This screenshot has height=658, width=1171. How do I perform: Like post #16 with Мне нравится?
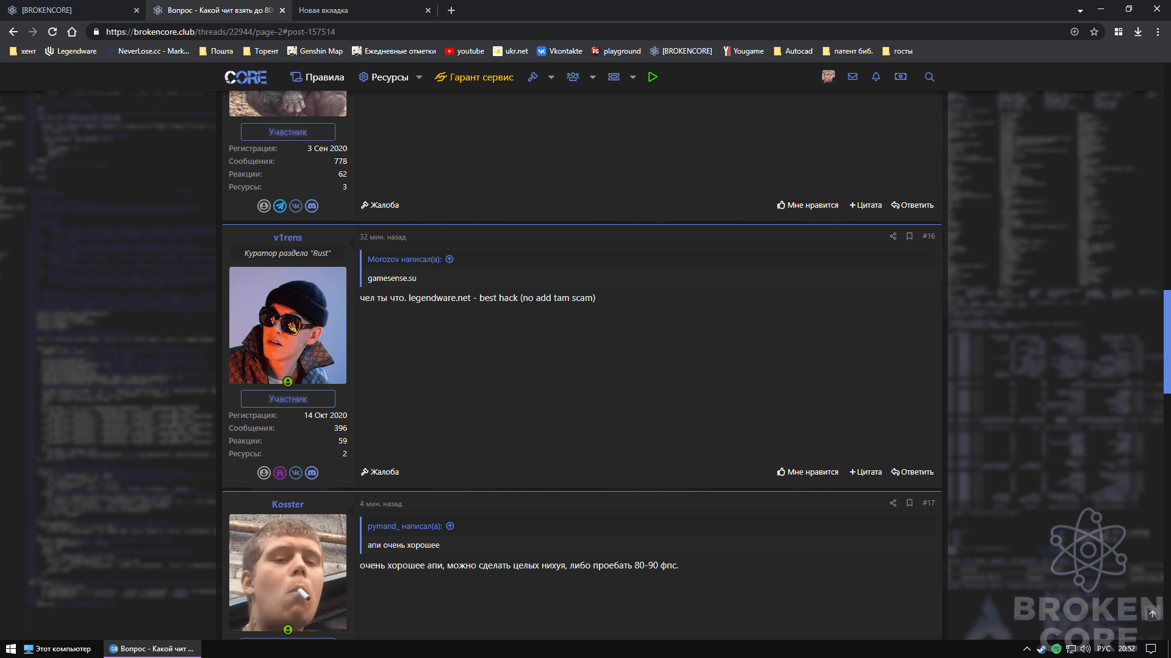pos(808,472)
